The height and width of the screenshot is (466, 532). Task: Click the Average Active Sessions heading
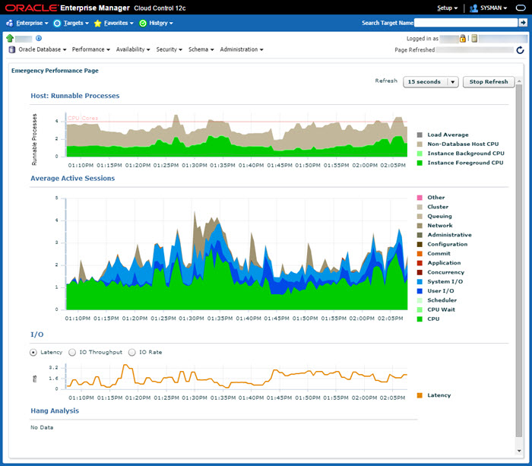[x=73, y=178]
